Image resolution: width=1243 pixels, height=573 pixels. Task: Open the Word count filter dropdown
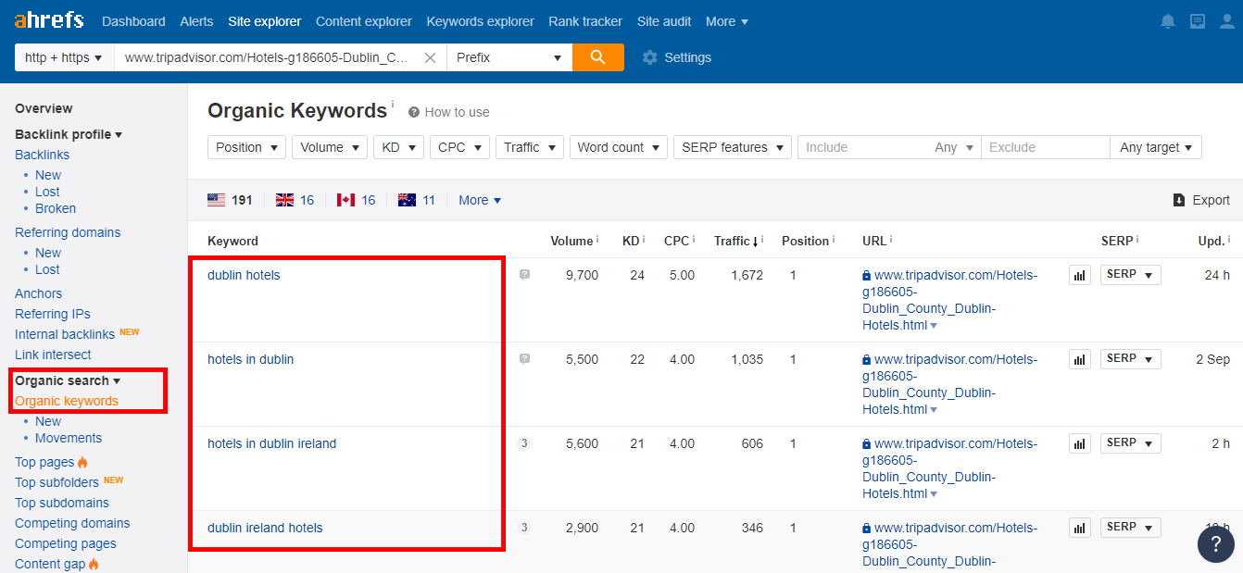click(619, 147)
